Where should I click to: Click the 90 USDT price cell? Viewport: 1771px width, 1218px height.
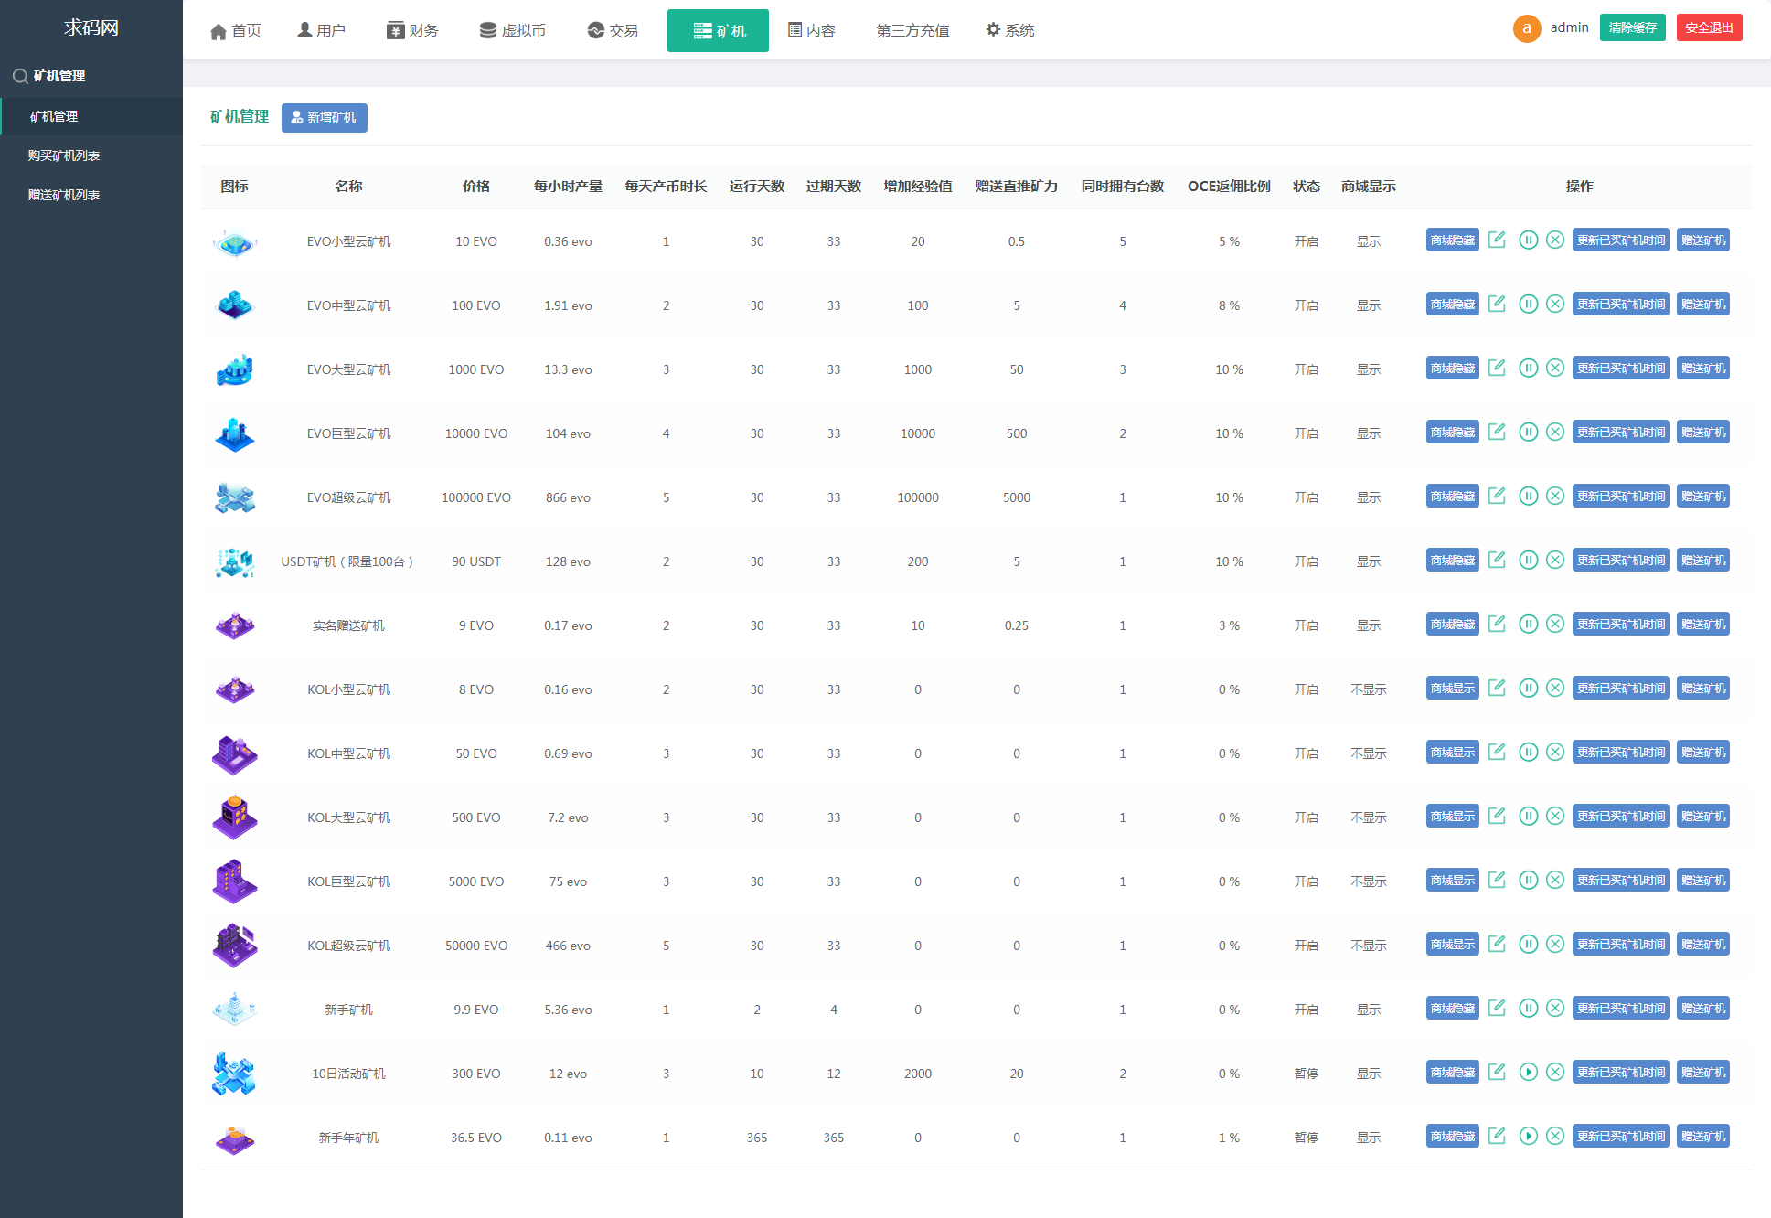pos(476,561)
